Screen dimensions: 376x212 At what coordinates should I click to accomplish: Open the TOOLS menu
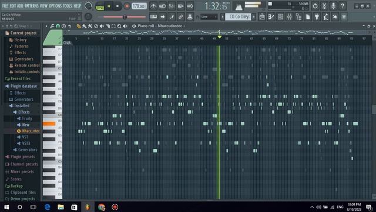click(68, 6)
